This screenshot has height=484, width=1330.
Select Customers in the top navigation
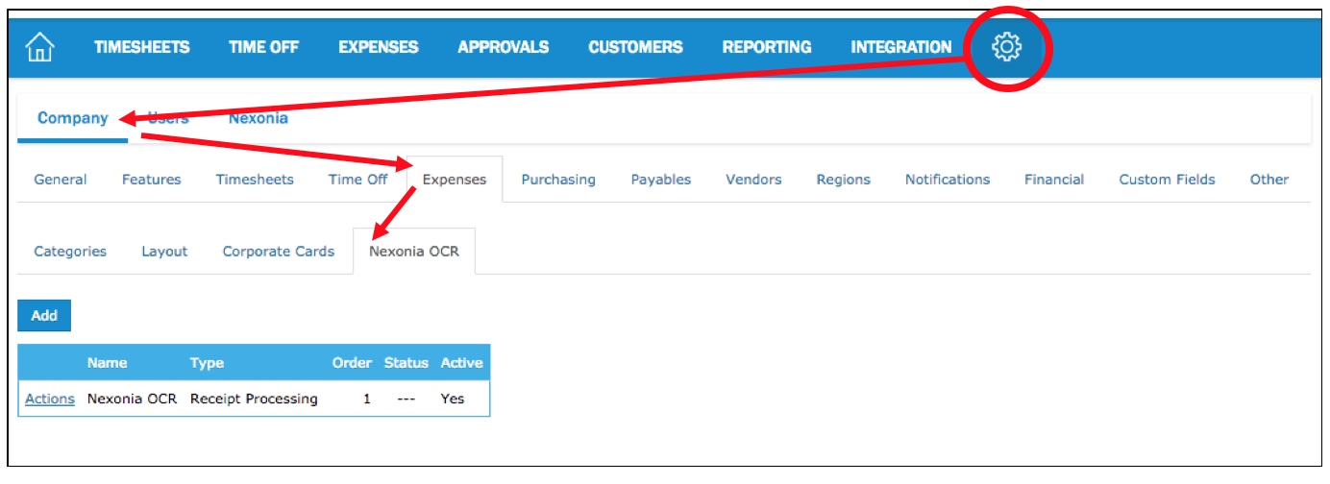point(635,47)
